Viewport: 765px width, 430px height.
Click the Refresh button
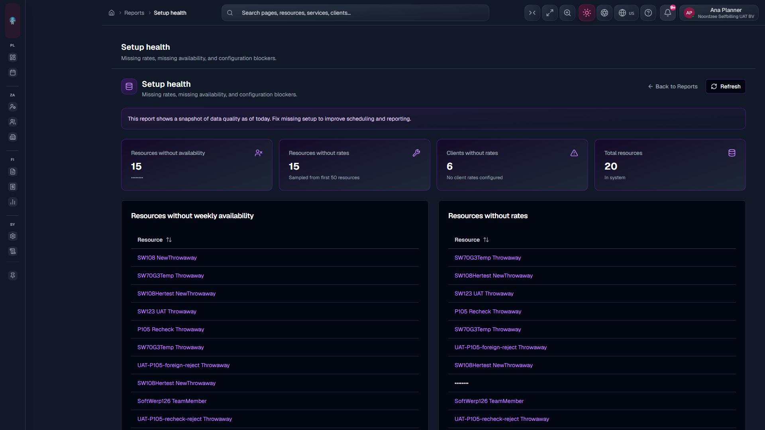pyautogui.click(x=726, y=86)
